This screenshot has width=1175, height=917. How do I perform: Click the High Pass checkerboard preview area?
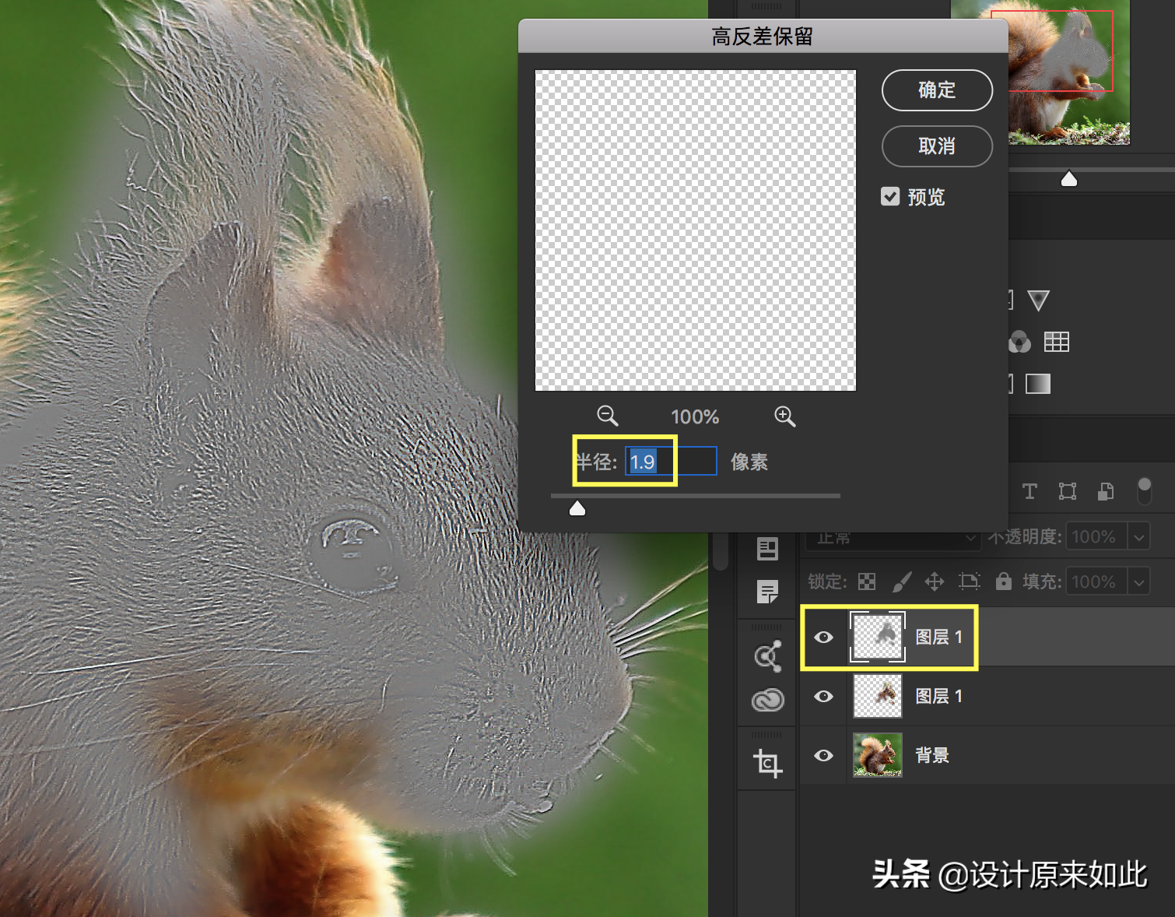click(x=696, y=230)
